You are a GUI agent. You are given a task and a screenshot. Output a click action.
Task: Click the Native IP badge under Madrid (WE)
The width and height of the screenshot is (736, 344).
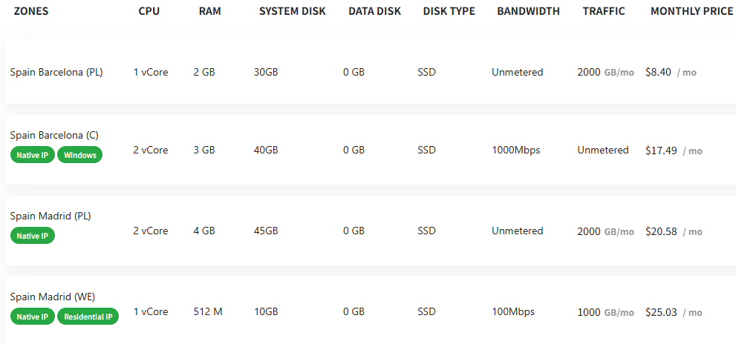32,317
